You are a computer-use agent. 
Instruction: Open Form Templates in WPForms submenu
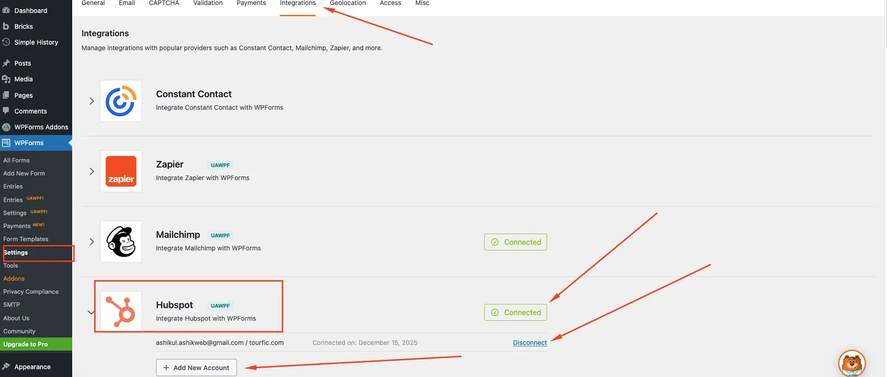pos(26,239)
